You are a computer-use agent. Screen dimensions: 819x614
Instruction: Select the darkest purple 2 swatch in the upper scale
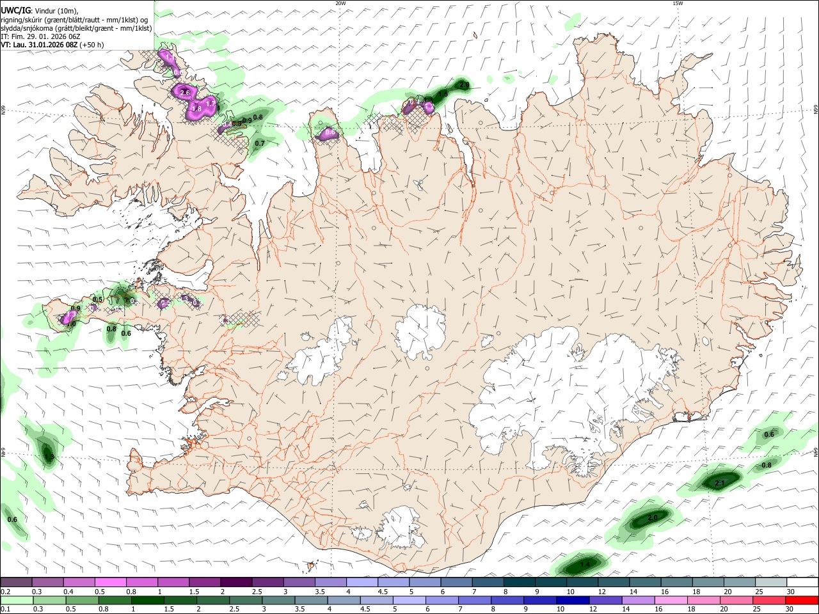click(x=235, y=582)
